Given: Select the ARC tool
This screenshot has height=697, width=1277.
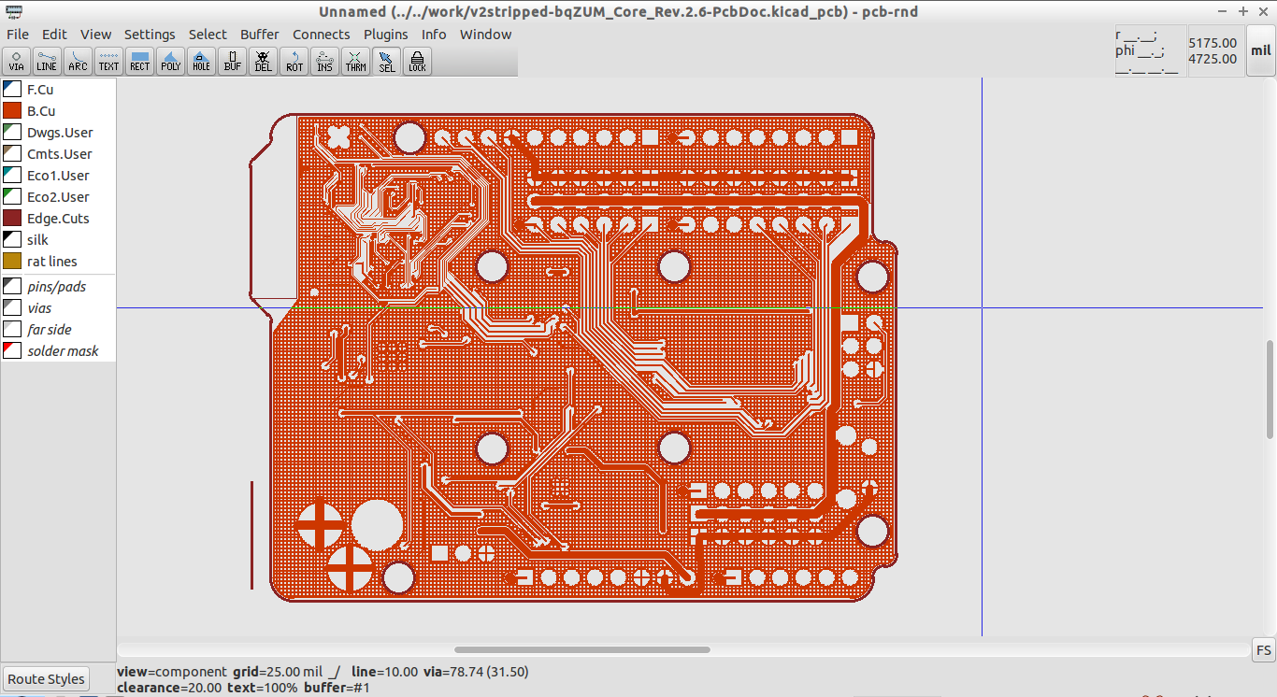Looking at the screenshot, I should point(78,61).
